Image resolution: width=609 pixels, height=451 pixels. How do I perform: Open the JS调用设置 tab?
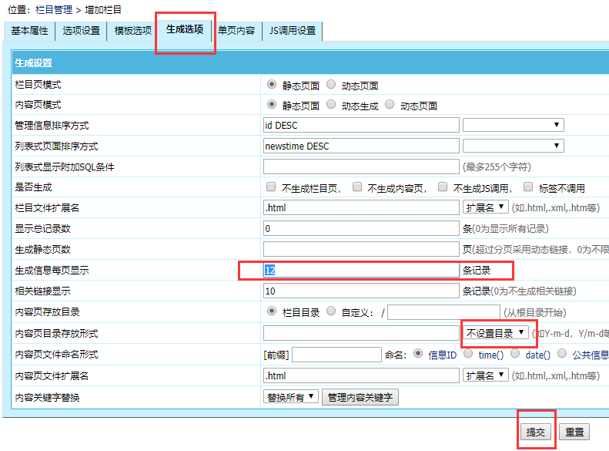click(x=293, y=31)
